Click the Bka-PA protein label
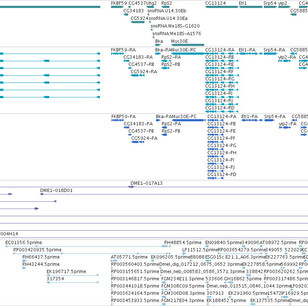 pos(164,117)
